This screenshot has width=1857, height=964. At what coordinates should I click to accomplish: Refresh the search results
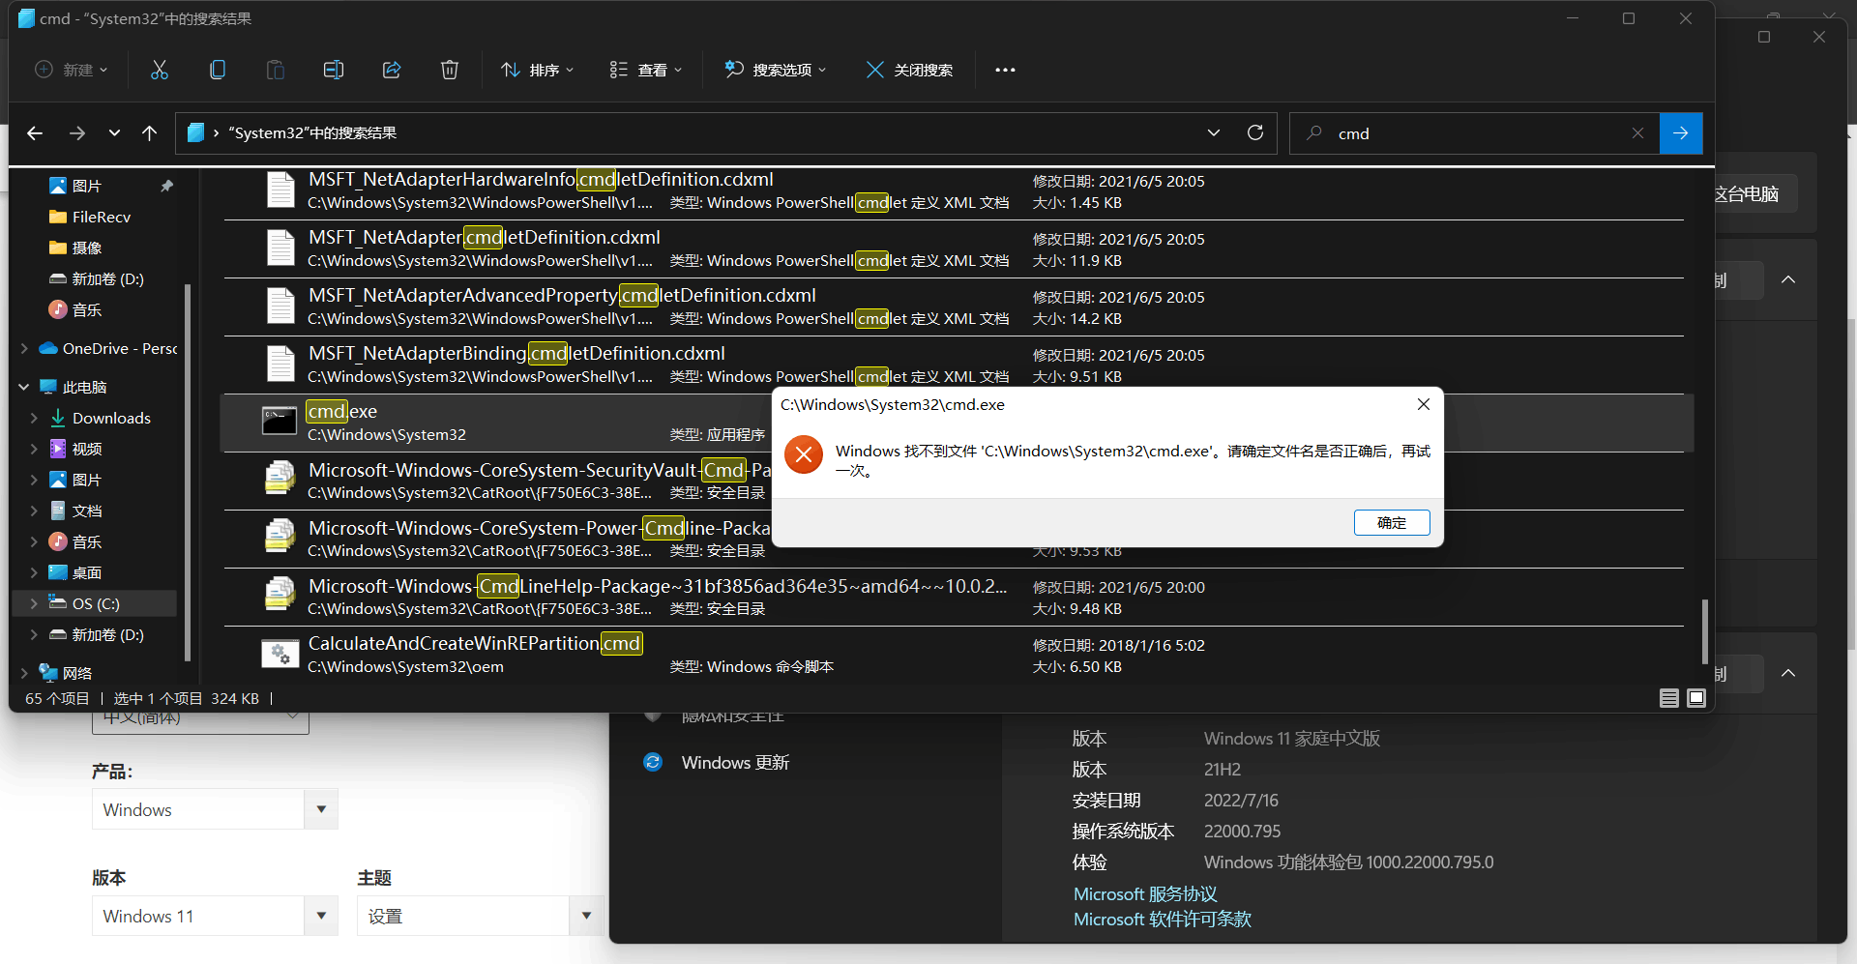(x=1255, y=132)
